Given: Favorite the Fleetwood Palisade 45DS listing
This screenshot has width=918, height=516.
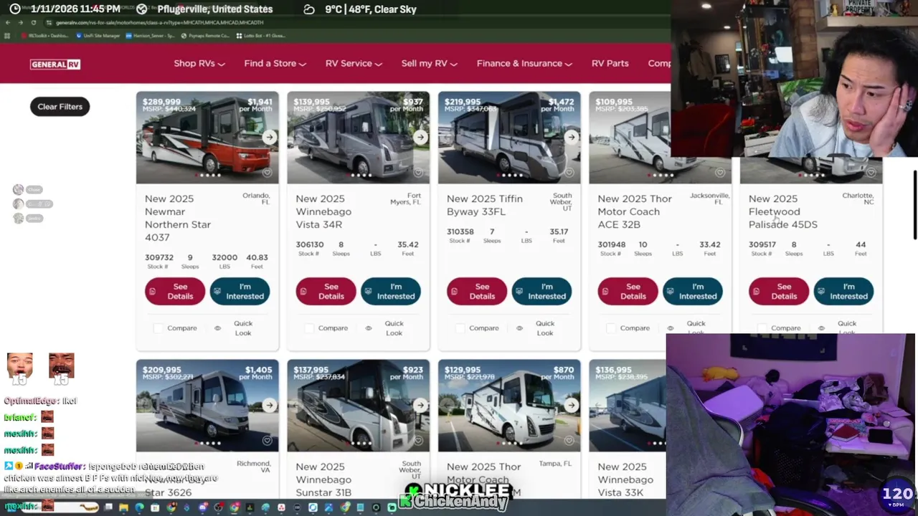Looking at the screenshot, I should point(871,173).
